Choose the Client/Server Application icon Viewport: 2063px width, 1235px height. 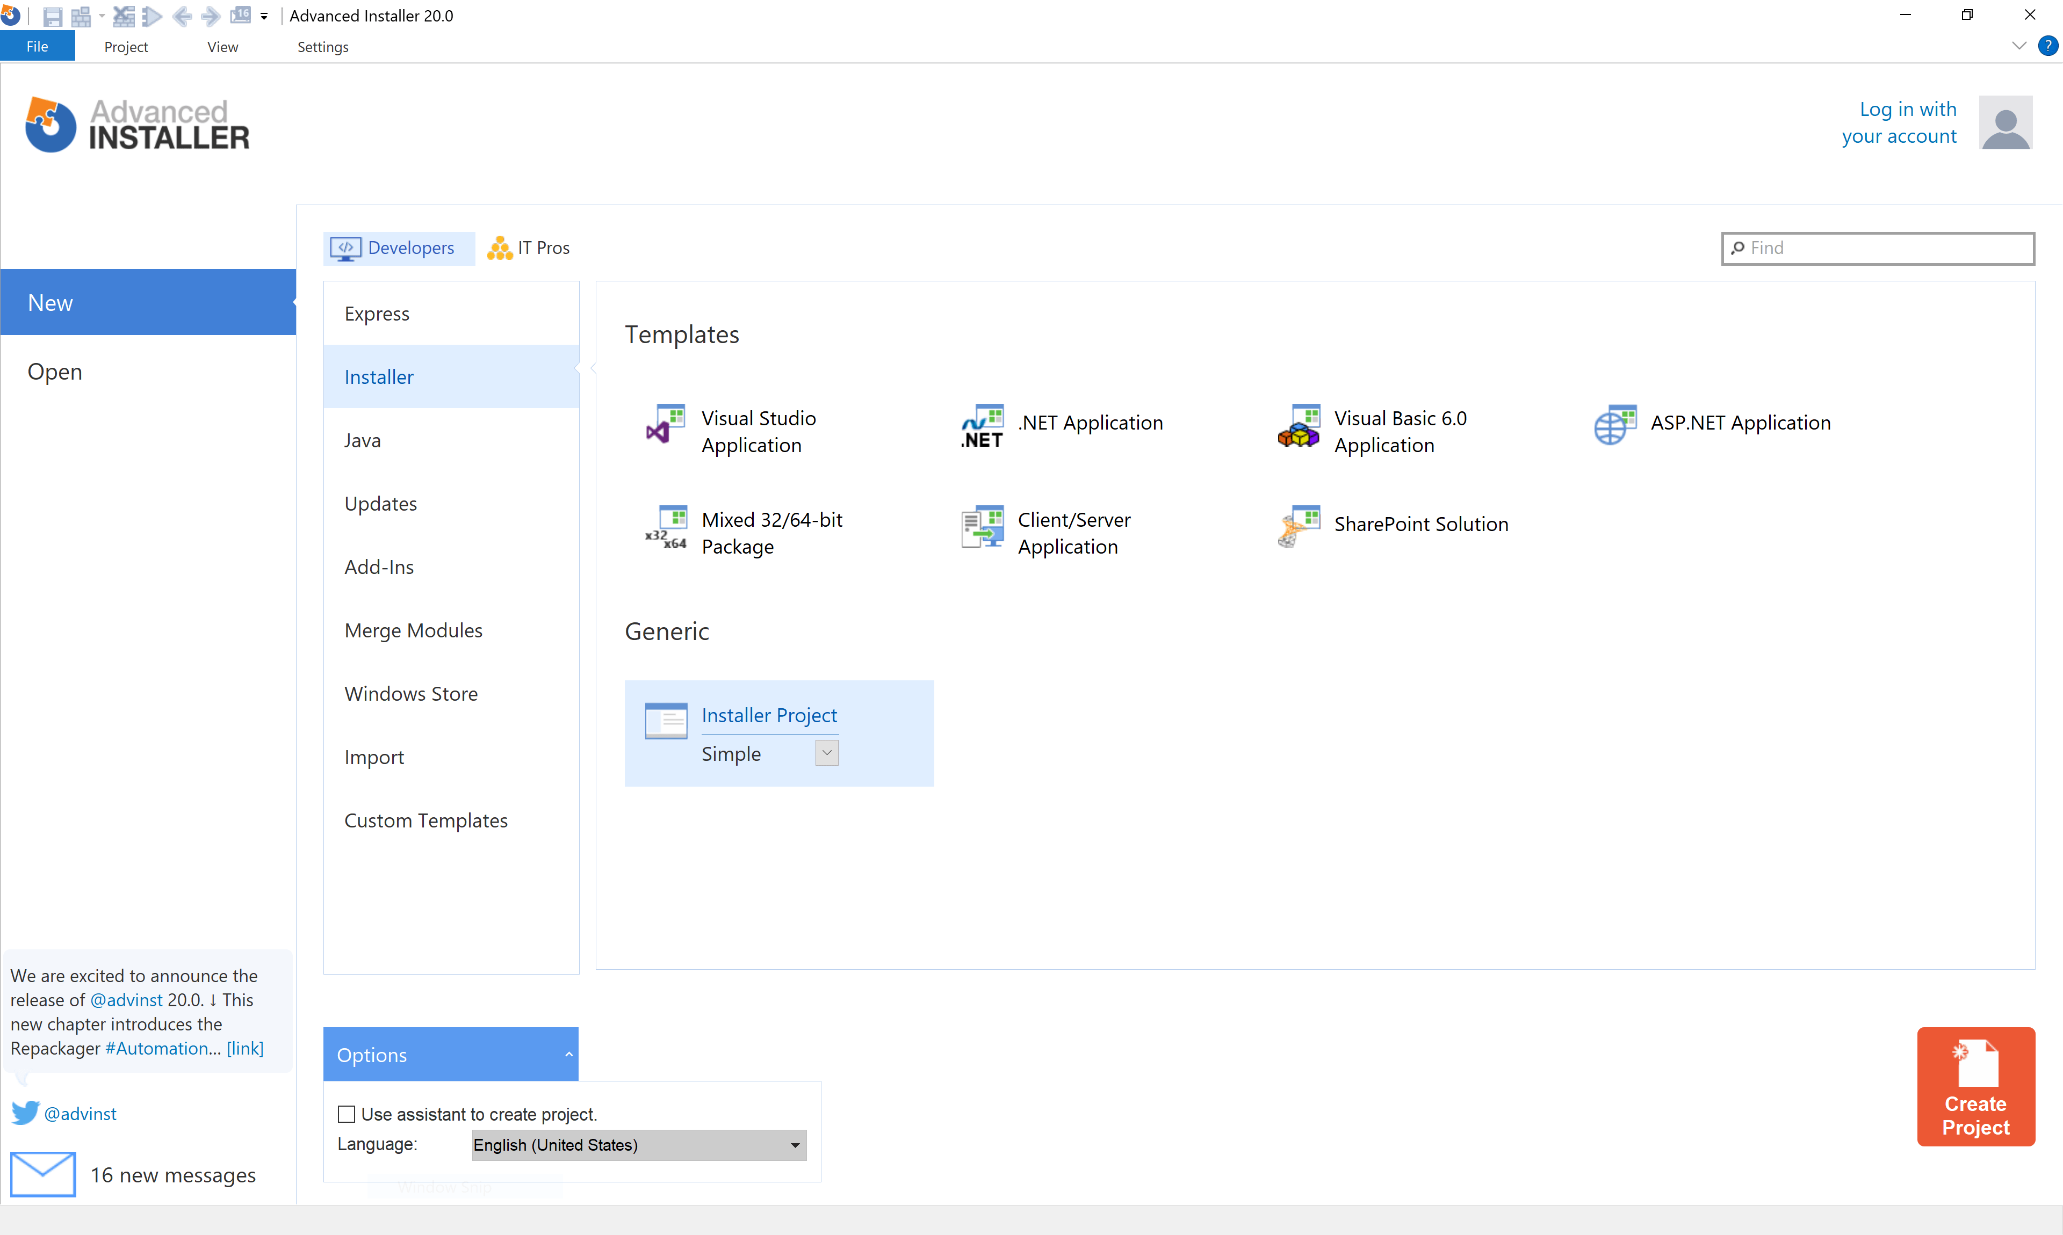tap(983, 527)
